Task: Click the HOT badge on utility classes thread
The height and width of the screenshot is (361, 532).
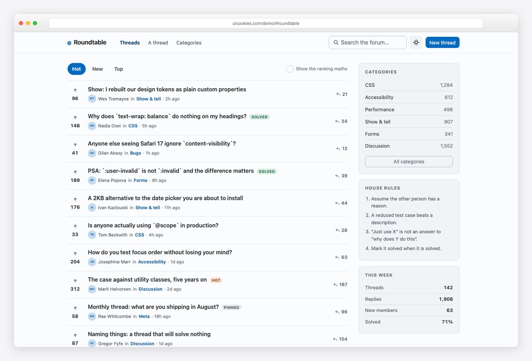Action: click(x=216, y=280)
